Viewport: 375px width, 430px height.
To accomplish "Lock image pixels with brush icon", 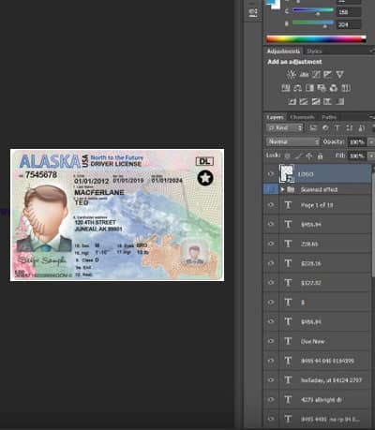I will pos(298,156).
